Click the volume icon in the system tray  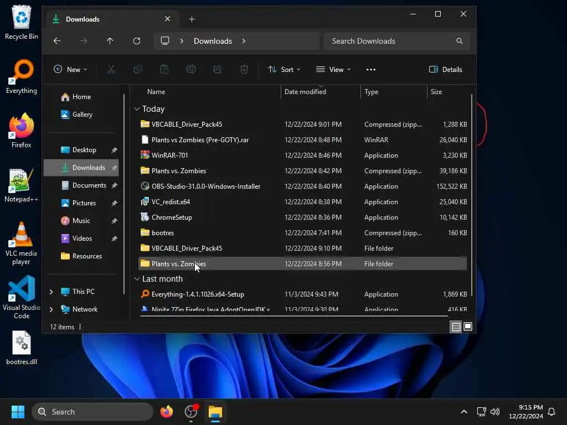tap(495, 412)
